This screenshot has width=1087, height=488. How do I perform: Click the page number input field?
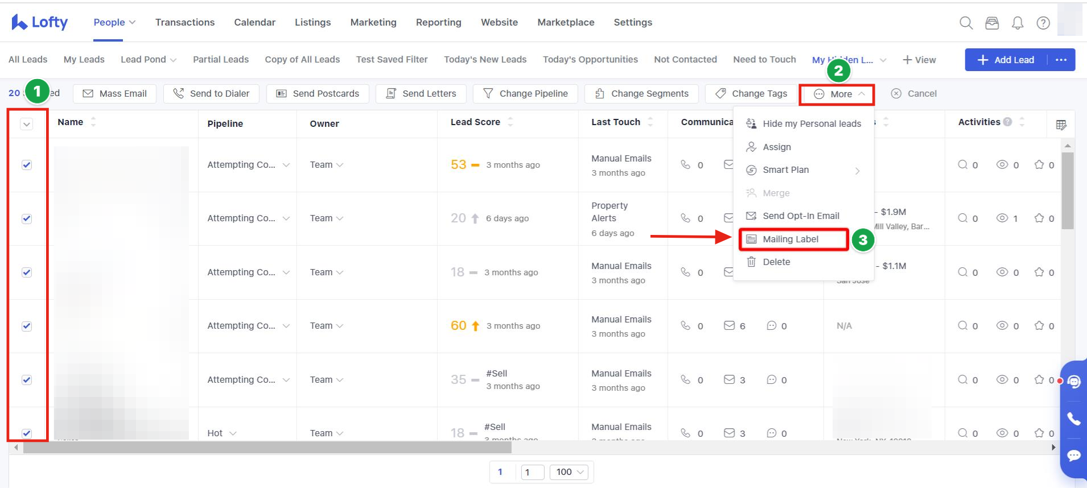532,472
